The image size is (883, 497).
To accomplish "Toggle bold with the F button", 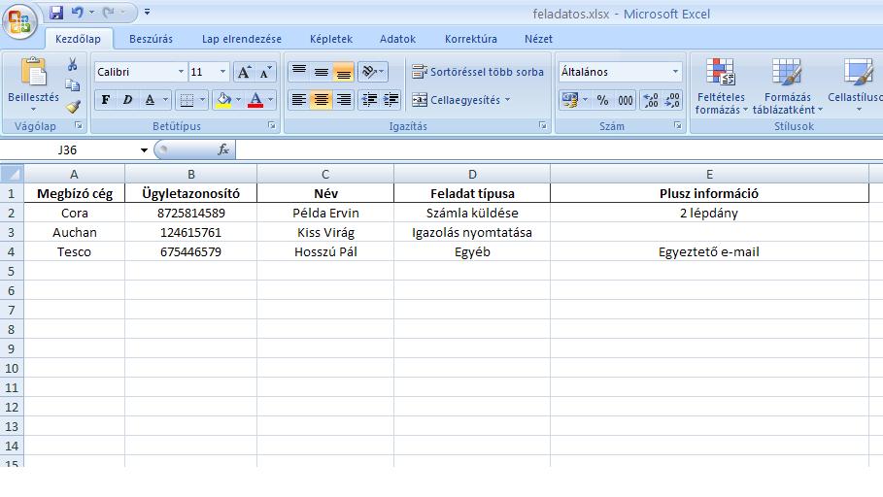I will (105, 100).
